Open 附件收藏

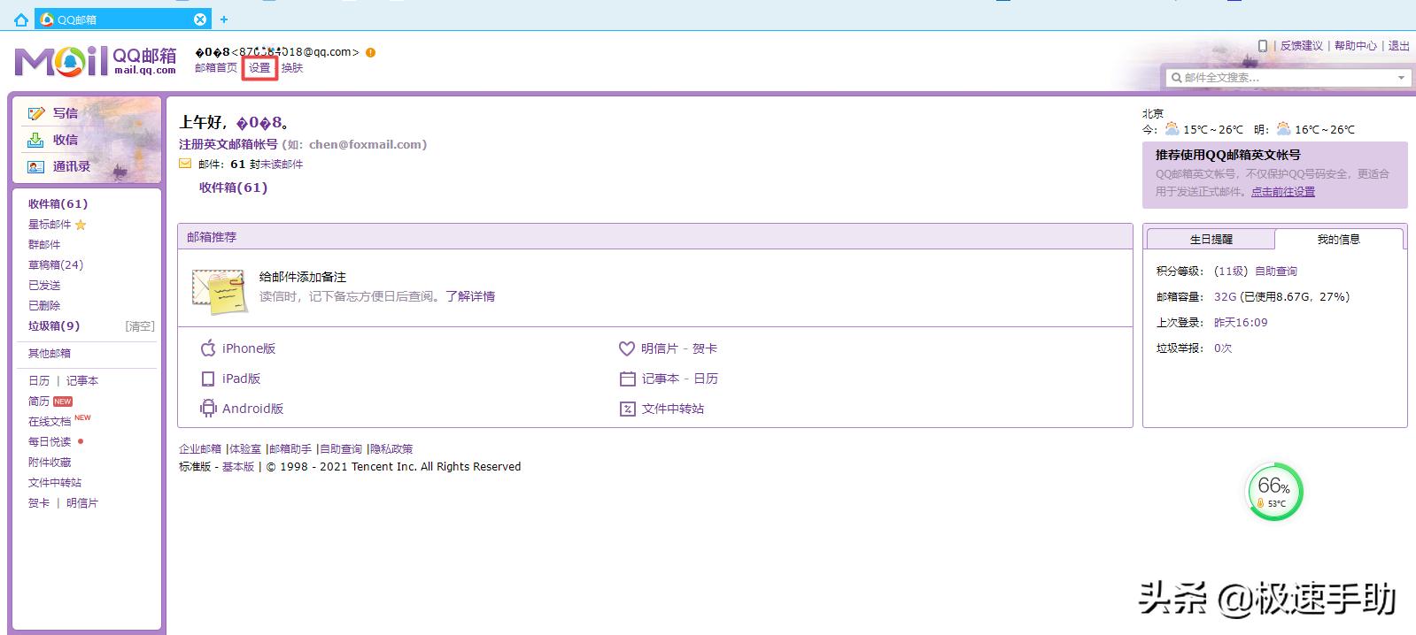50,463
